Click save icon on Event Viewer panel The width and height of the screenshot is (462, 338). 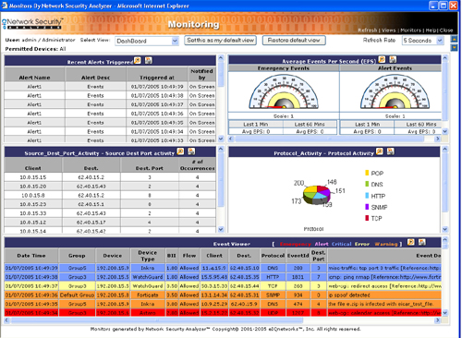[422, 242]
